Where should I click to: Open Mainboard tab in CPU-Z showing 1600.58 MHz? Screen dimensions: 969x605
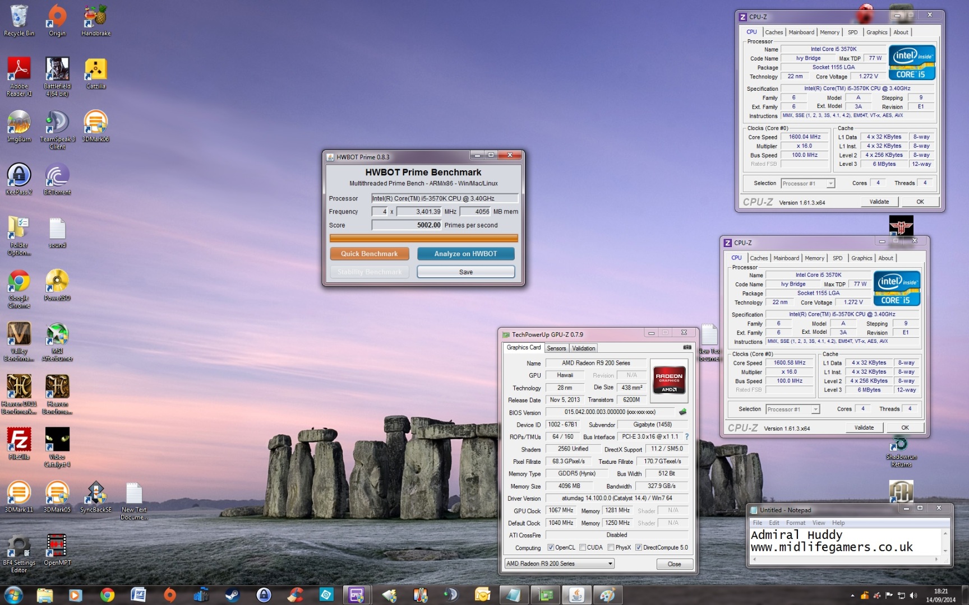786,258
